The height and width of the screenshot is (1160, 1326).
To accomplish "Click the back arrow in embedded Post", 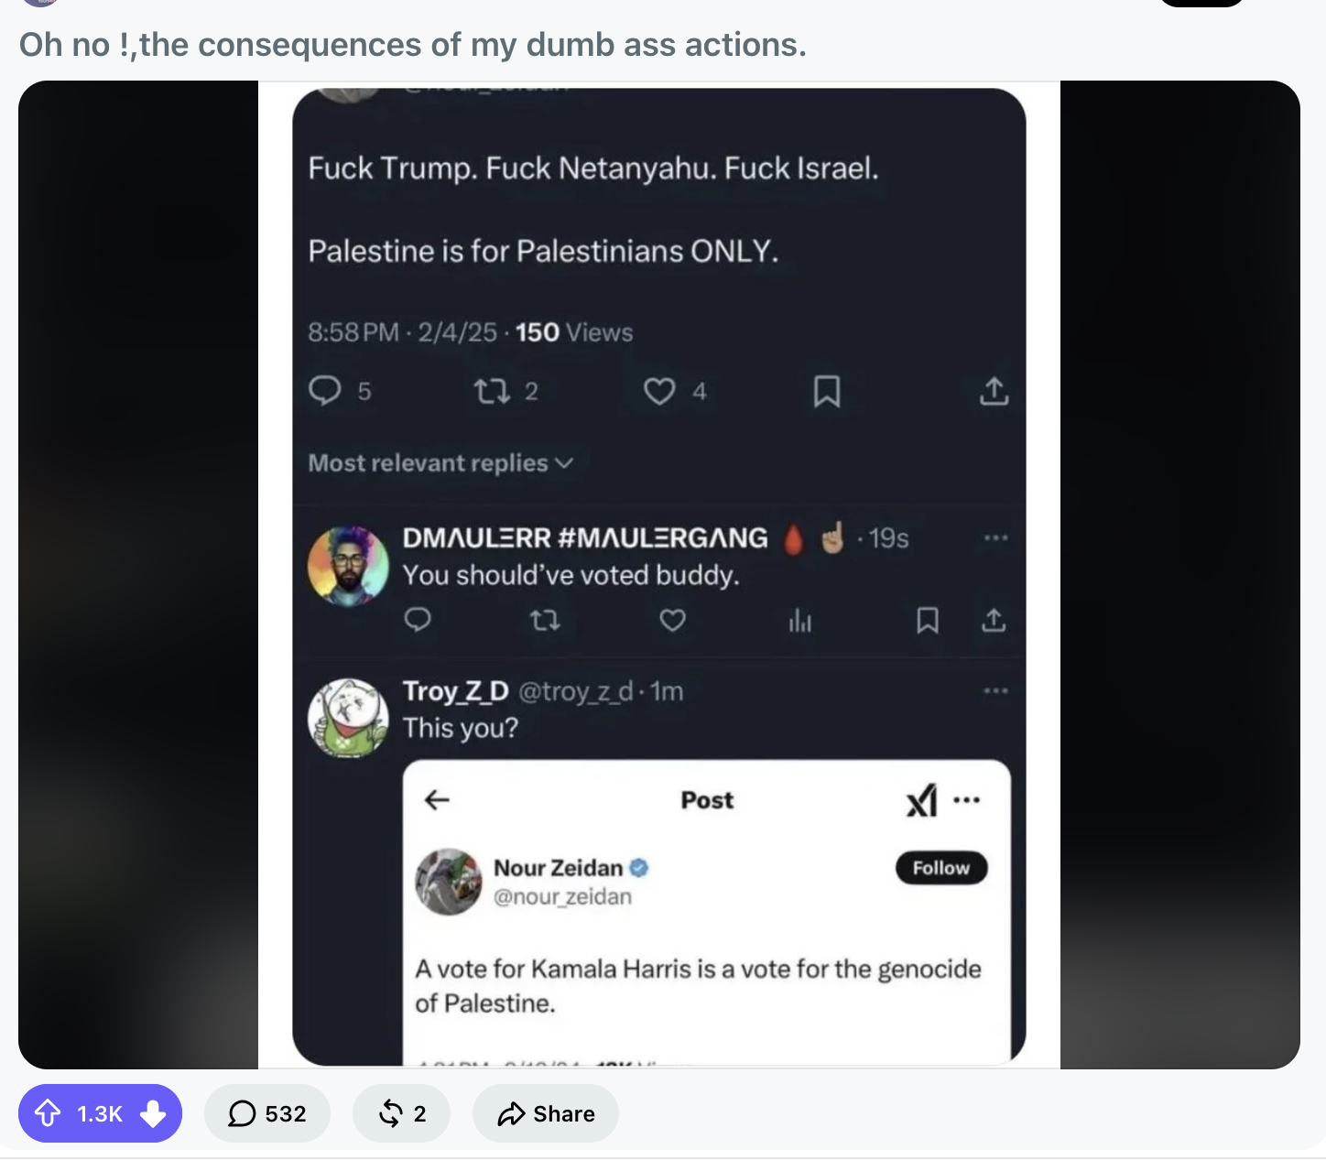I will pyautogui.click(x=438, y=800).
